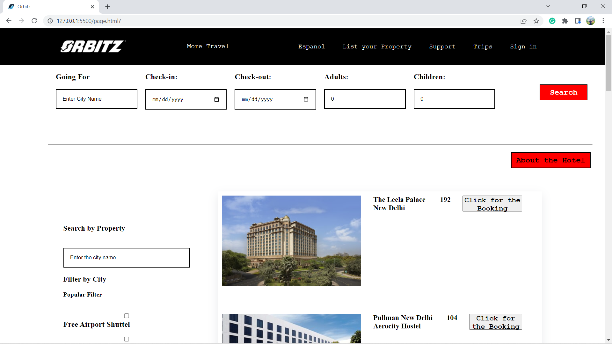The image size is (612, 344).
Task: Click for the Booking on Leela Palace
Action: pos(492,204)
